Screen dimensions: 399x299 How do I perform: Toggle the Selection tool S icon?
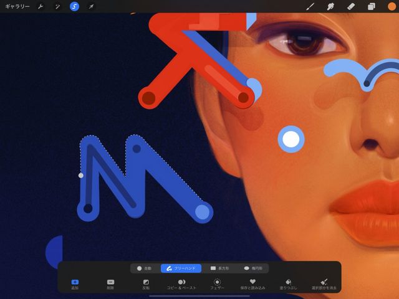click(x=74, y=6)
